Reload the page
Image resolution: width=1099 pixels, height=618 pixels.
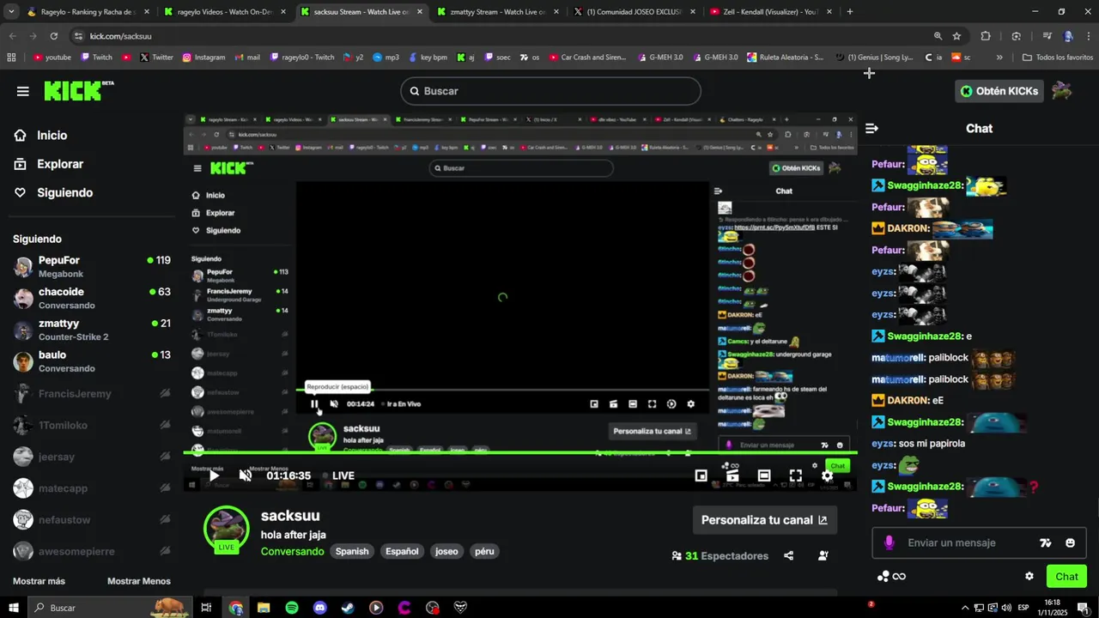pyautogui.click(x=53, y=36)
